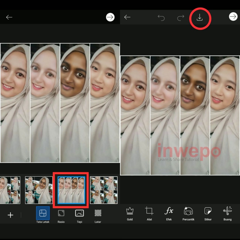Choose the first grid collage layout thumbnail
This screenshot has width=240, height=240.
[11, 190]
